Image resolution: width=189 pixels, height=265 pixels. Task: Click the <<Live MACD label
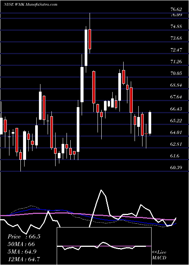[159, 255]
